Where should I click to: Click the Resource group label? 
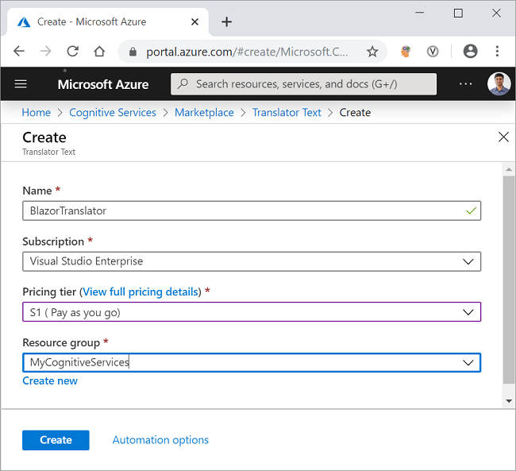[x=61, y=343]
